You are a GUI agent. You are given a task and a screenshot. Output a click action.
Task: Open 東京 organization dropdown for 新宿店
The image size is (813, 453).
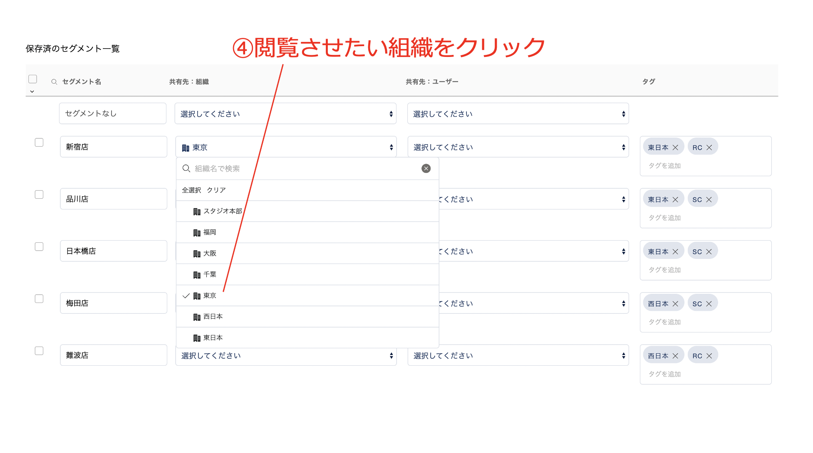(x=286, y=147)
